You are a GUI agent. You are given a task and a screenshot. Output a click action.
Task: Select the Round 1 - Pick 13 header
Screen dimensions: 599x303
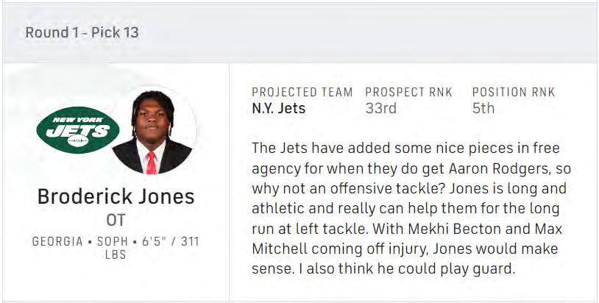82,32
